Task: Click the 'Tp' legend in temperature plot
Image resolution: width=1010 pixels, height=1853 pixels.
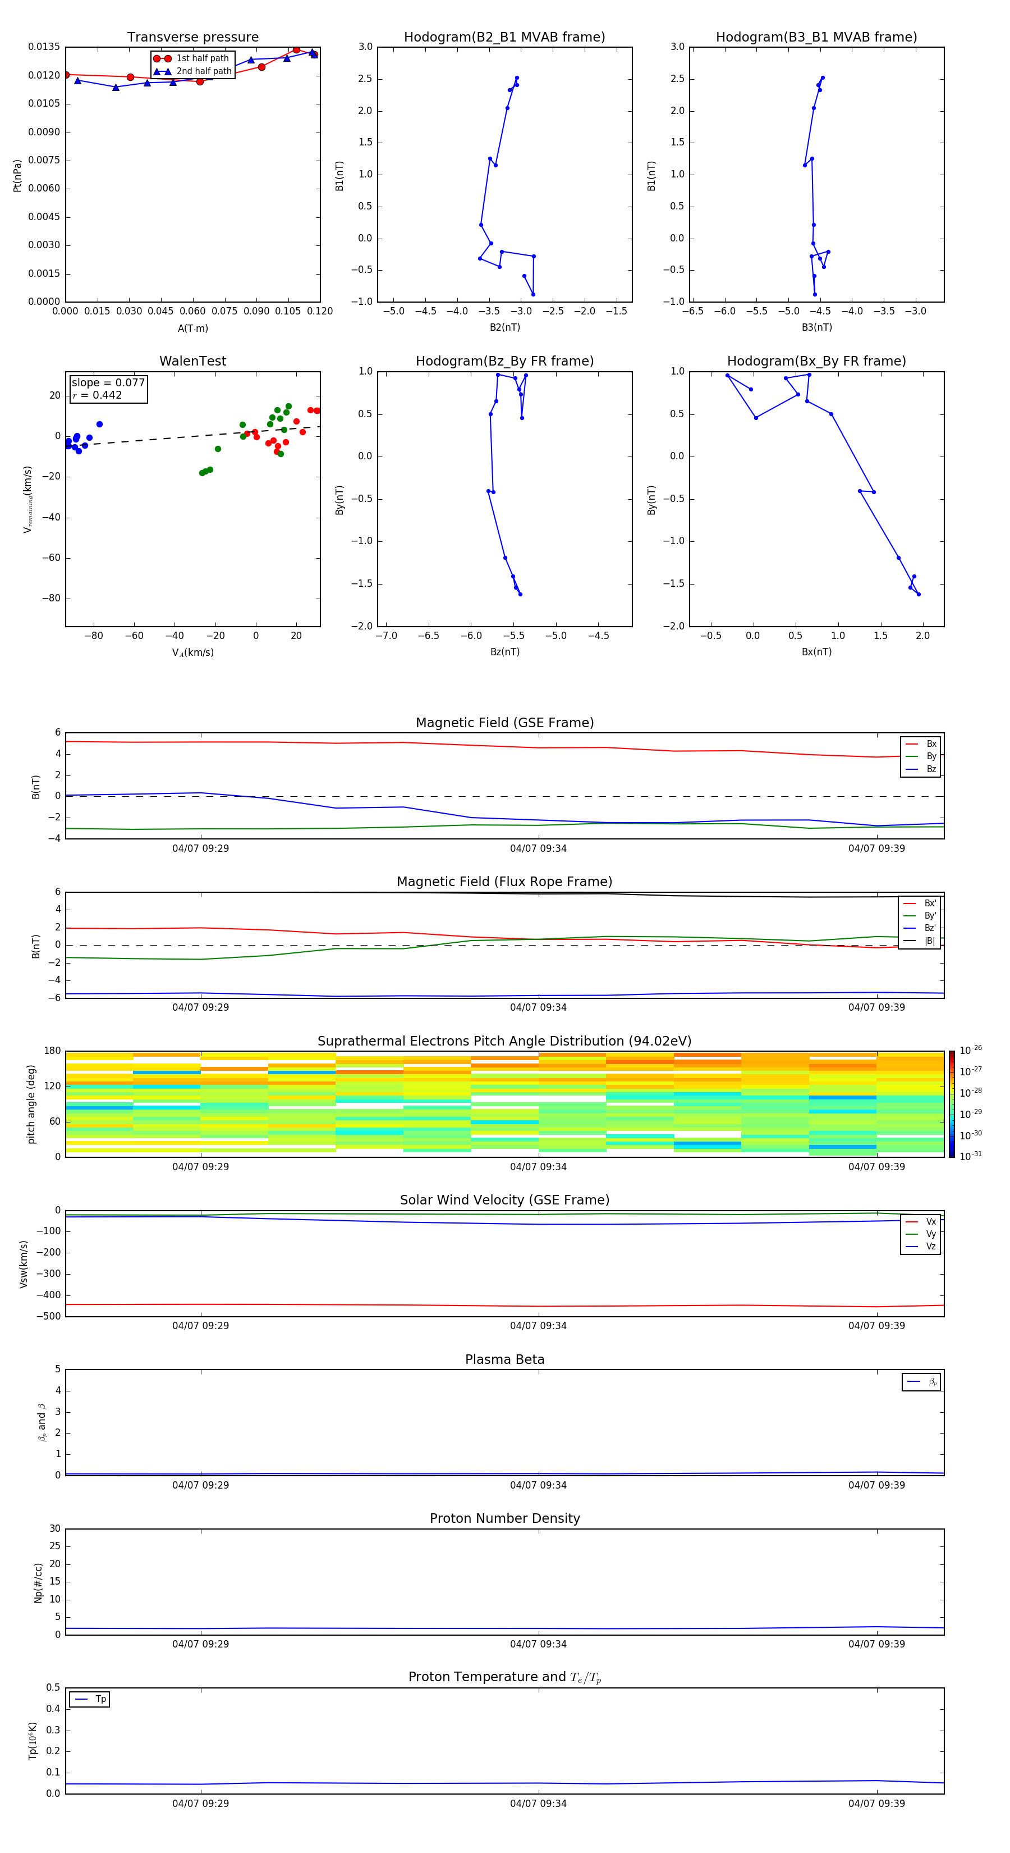Action: tap(90, 1699)
